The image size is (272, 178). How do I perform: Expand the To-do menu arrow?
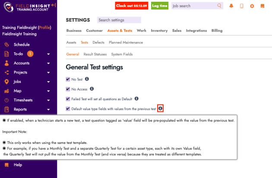click(x=48, y=54)
